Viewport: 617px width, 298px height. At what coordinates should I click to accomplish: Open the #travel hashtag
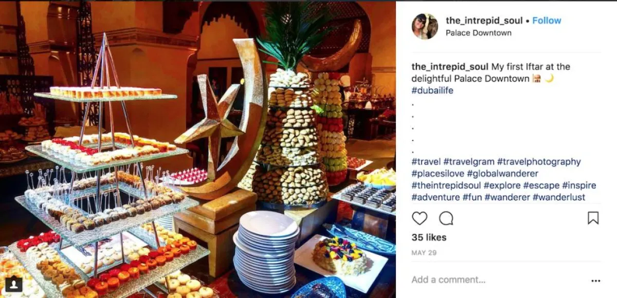tap(426, 162)
